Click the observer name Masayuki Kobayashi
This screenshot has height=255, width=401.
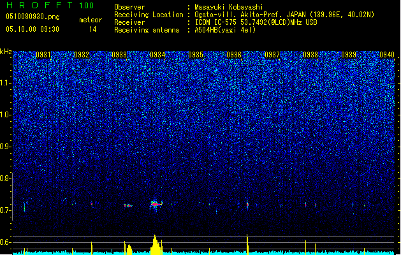point(229,7)
